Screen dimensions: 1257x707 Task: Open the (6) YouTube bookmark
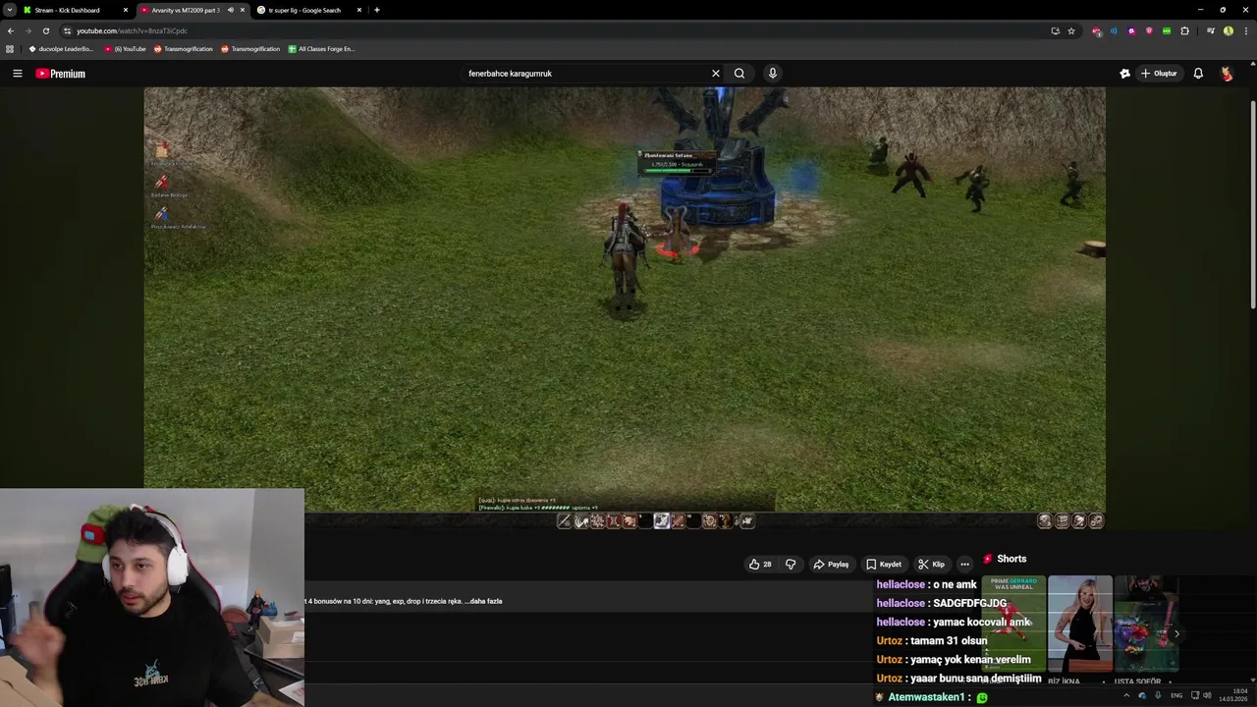click(x=125, y=49)
